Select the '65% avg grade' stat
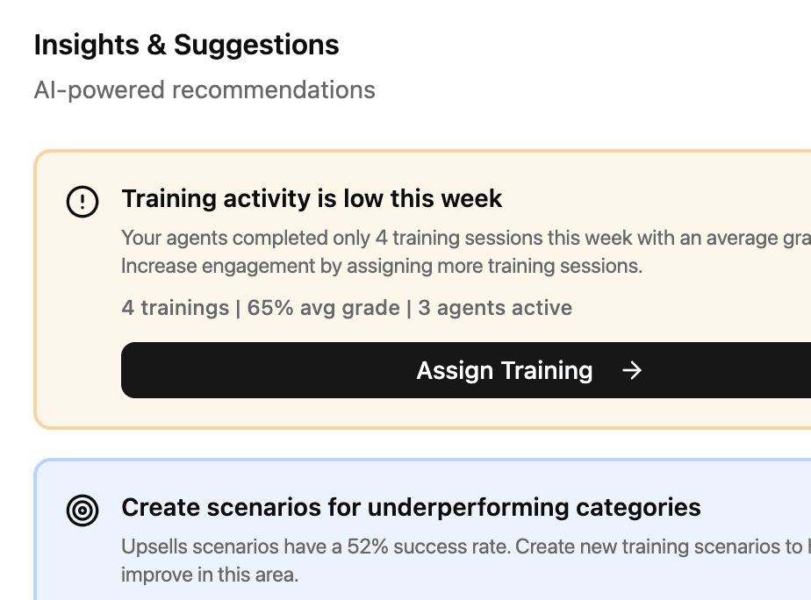Viewport: 811px width, 600px height. point(323,308)
